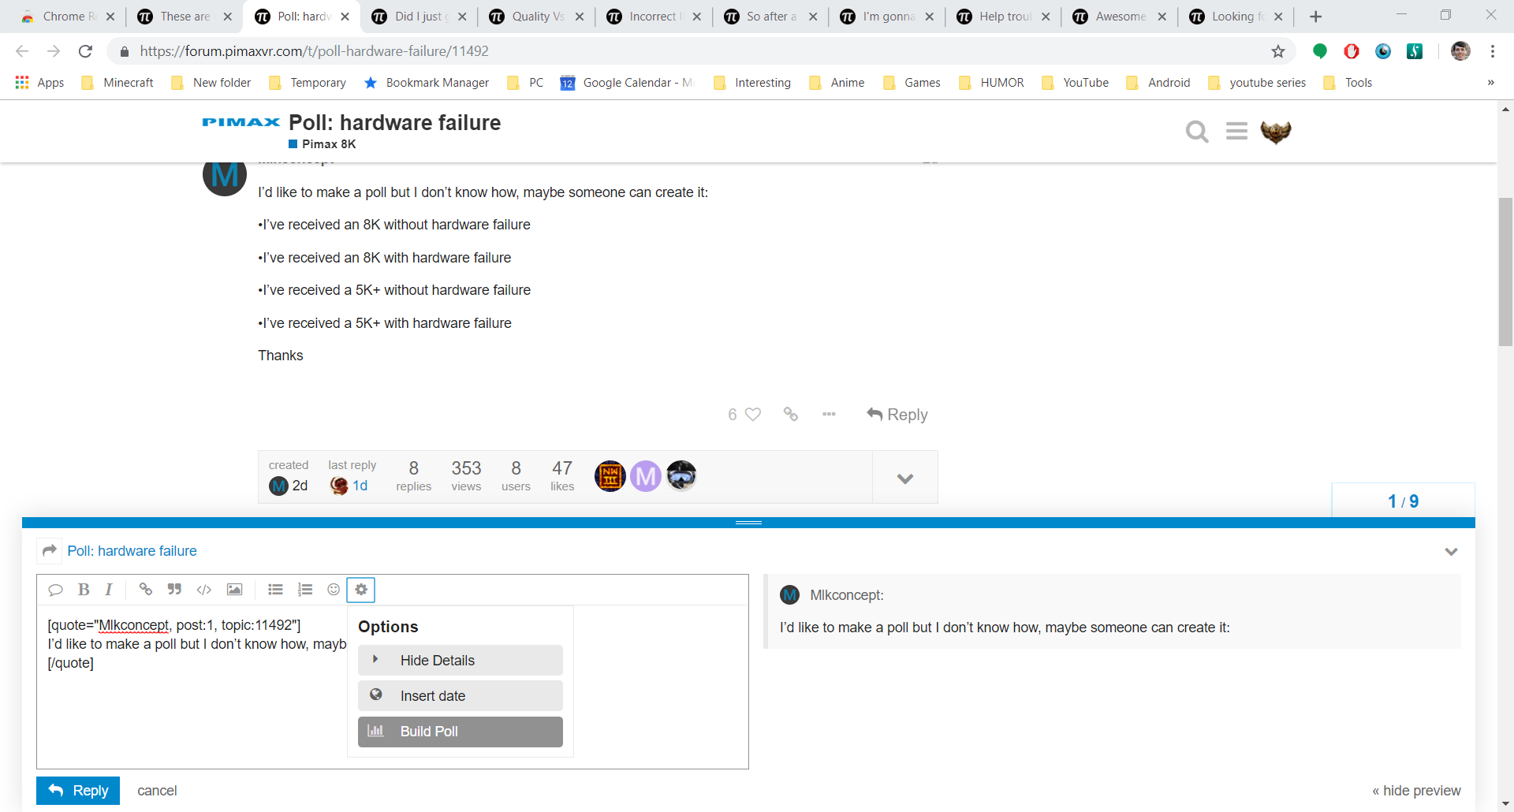Reload the current page
Screen dimensions: 1514x812
[85, 51]
